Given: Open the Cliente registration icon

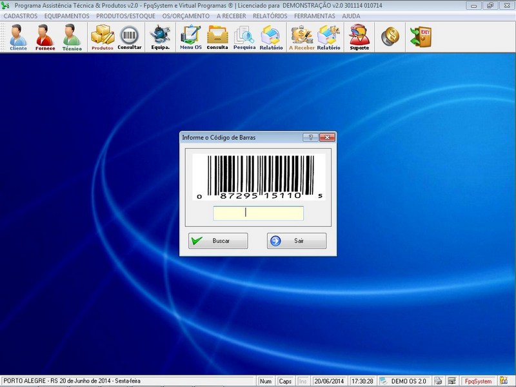Looking at the screenshot, I should pos(18,37).
